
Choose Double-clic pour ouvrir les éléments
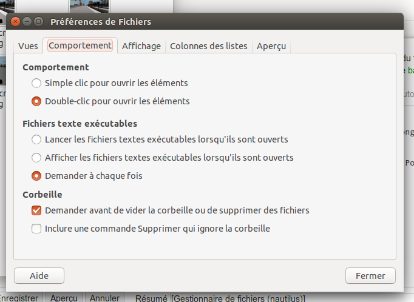click(x=37, y=101)
